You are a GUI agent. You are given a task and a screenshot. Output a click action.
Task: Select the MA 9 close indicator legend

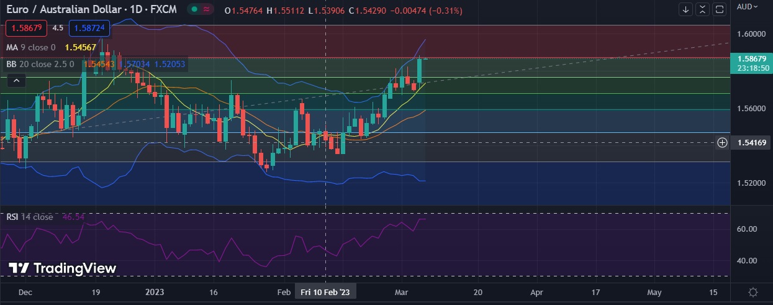pos(30,47)
